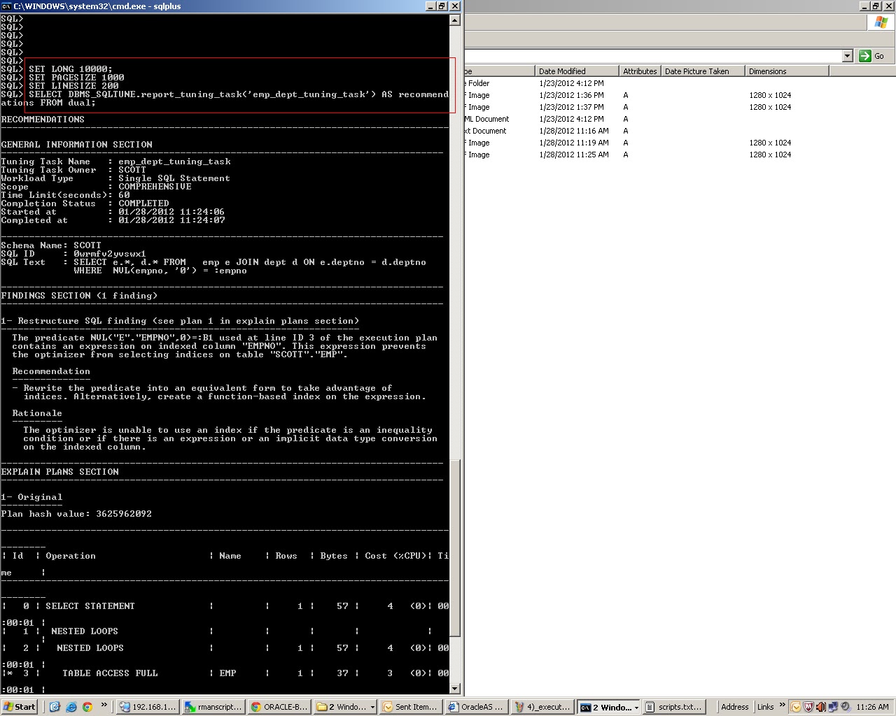Open the address bar dropdown in Explorer
The width and height of the screenshot is (896, 716).
coord(847,56)
